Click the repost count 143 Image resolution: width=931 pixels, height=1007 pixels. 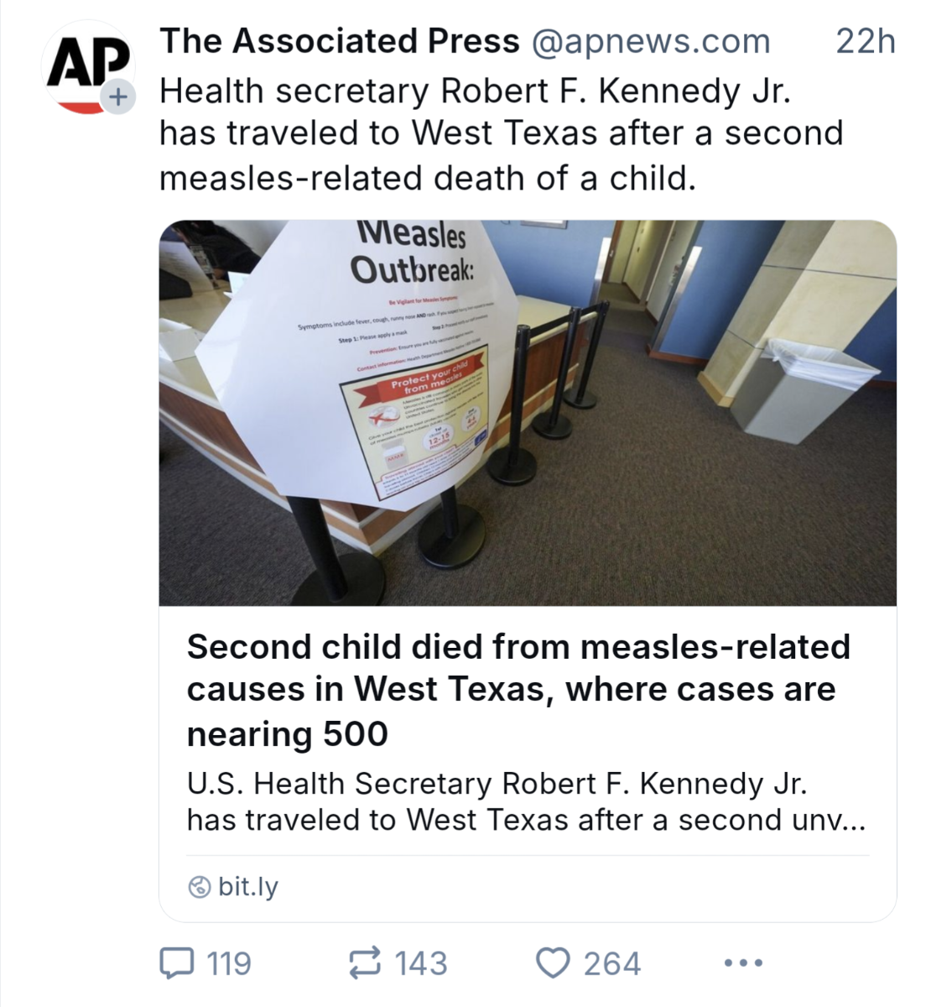tap(421, 963)
